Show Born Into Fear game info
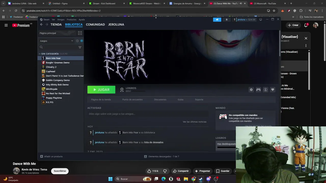 coord(265,90)
